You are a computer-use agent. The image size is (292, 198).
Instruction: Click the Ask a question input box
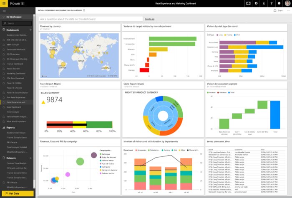pyautogui.click(x=90, y=19)
